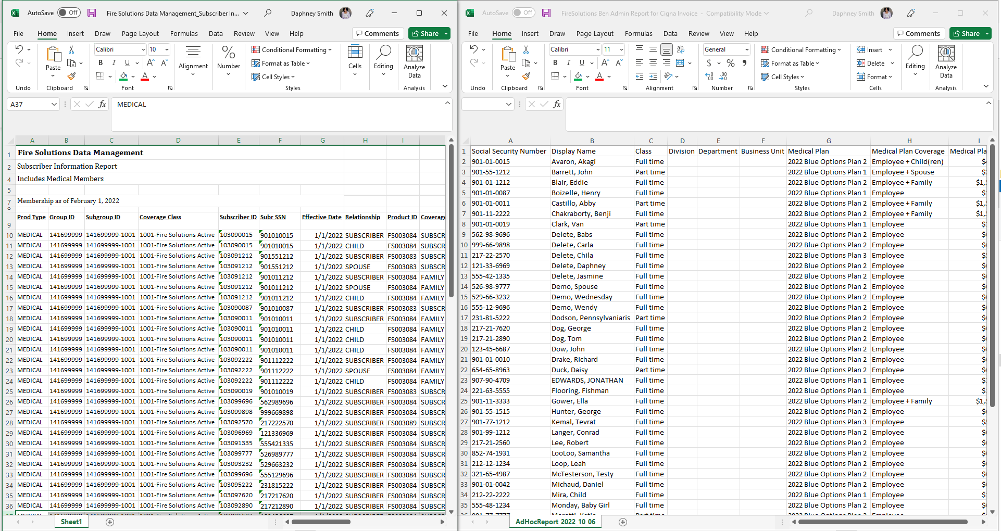Click Search magnifier in left window title bar

pyautogui.click(x=268, y=13)
